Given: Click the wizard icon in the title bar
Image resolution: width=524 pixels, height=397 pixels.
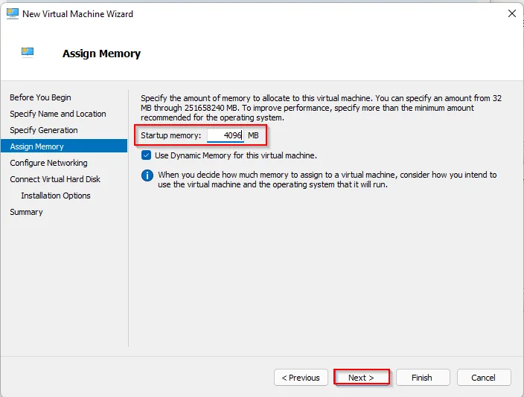Looking at the screenshot, I should (x=13, y=13).
